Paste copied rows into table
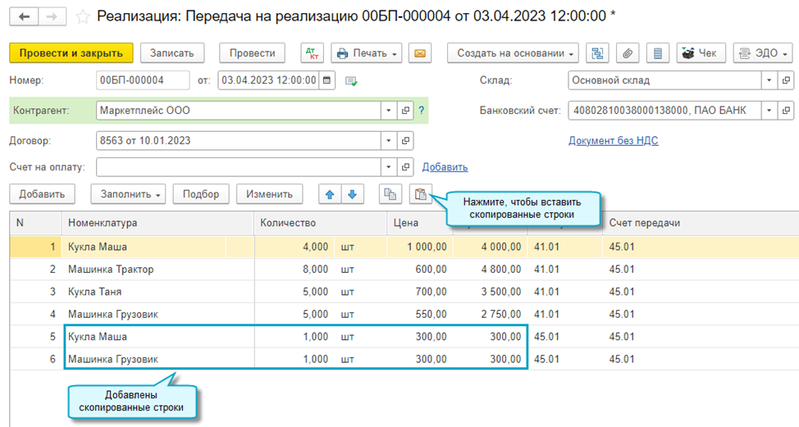The image size is (799, 427). (420, 194)
